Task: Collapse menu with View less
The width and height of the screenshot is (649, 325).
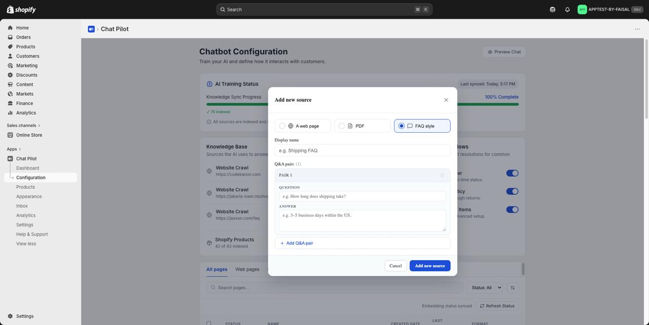Action: click(x=26, y=244)
